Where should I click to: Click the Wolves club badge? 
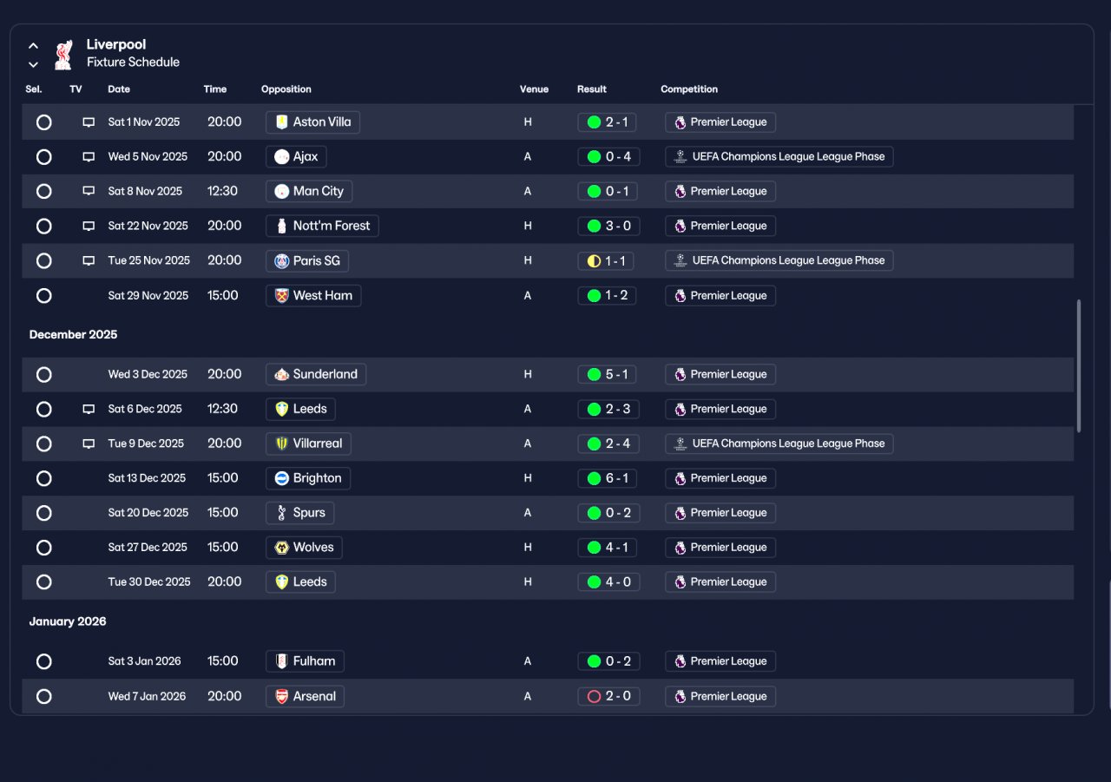pos(281,548)
